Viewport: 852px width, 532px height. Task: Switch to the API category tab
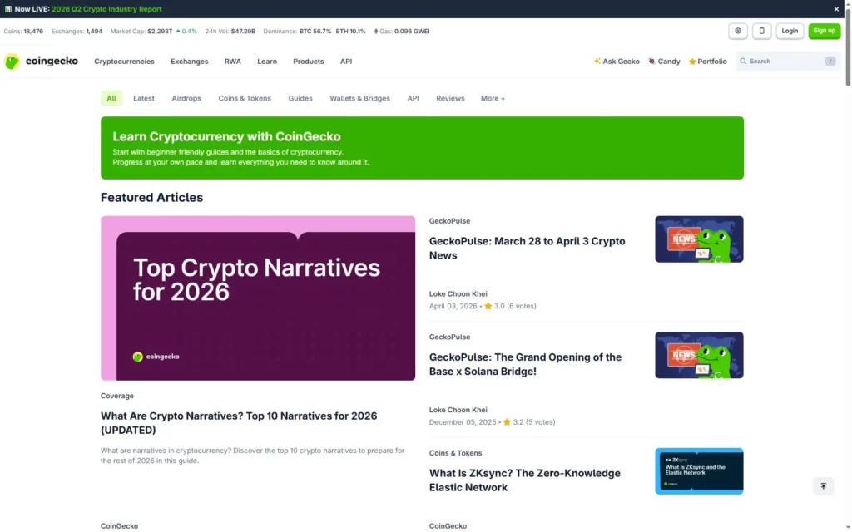[x=413, y=98]
